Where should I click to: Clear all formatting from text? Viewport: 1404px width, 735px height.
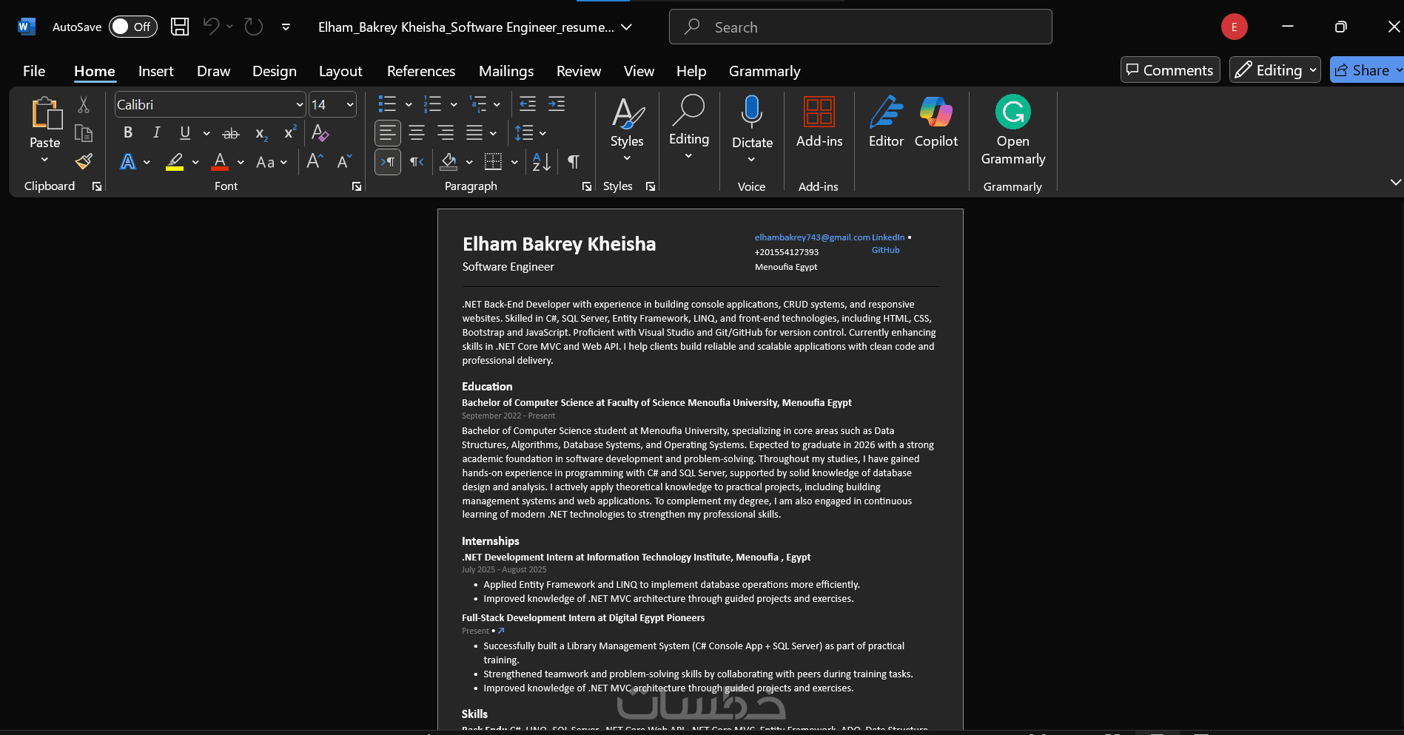click(x=320, y=133)
